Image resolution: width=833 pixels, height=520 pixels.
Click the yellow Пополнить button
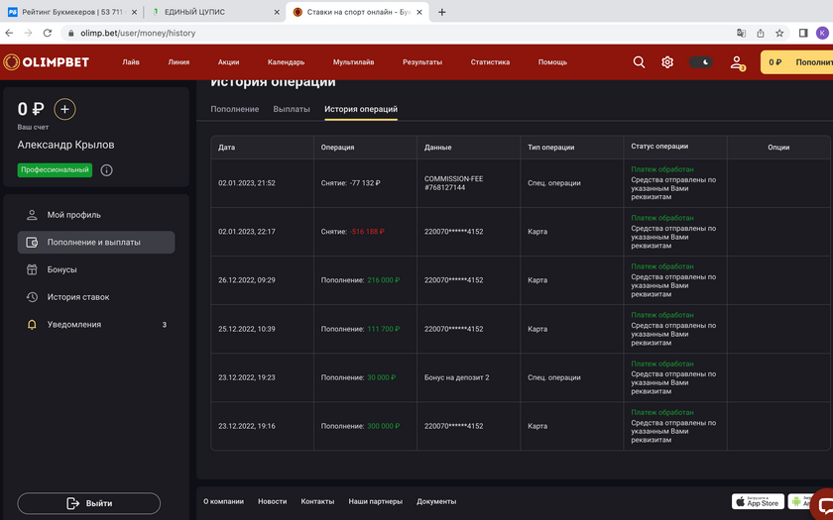pyautogui.click(x=796, y=62)
